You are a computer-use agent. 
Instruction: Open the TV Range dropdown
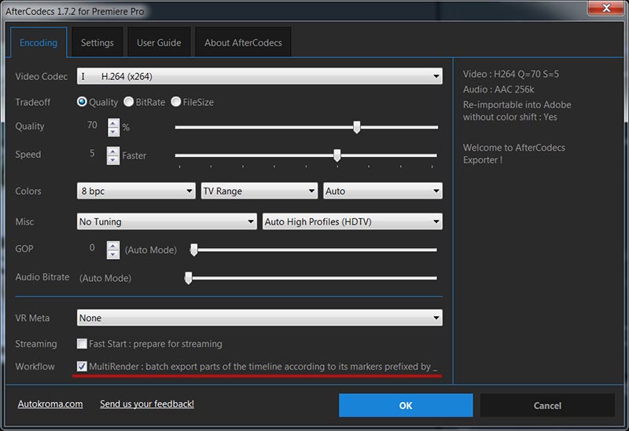coord(259,191)
